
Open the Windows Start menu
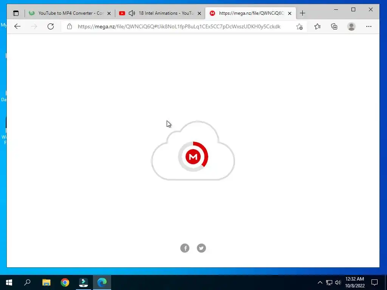pos(9,282)
